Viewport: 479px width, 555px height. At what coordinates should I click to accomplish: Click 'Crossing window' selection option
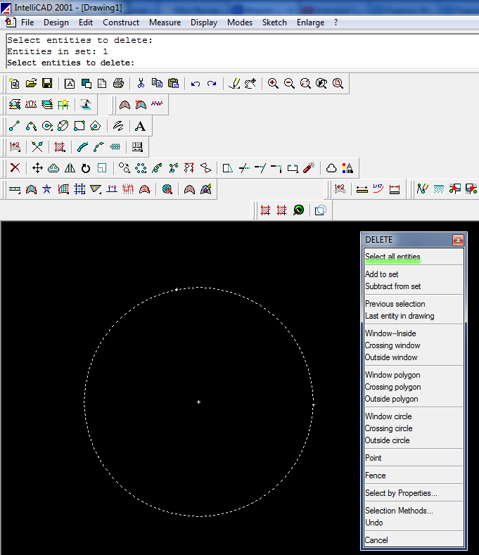pos(392,345)
